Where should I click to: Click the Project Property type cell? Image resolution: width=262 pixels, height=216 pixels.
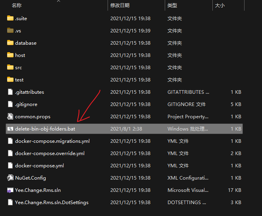[188, 117]
